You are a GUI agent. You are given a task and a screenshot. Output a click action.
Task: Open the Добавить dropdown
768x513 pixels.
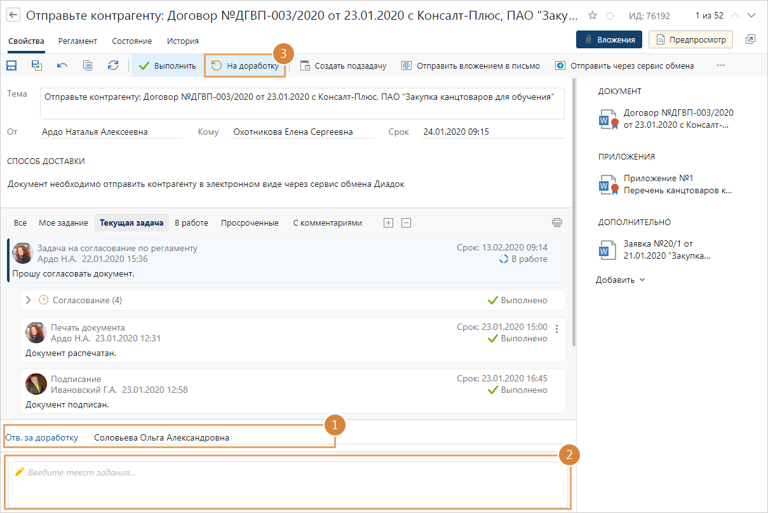coord(620,280)
